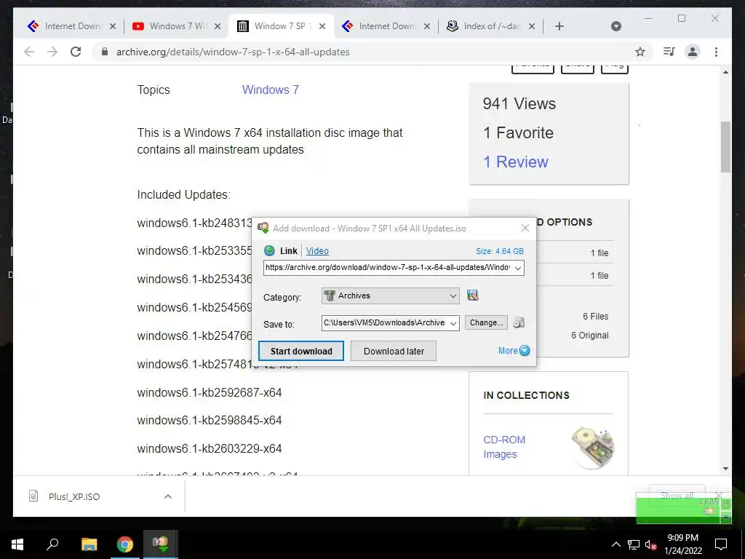
Task: Click the address bar URL
Action: coord(233,52)
